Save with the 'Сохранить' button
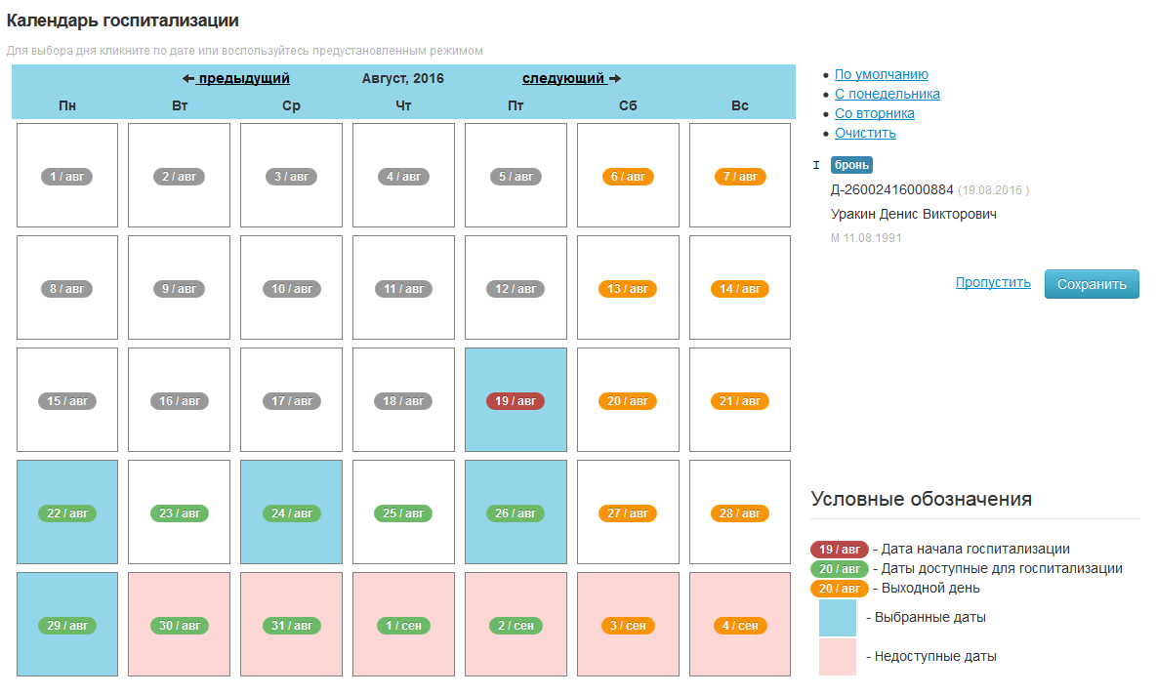The height and width of the screenshot is (696, 1156). pos(1092,284)
